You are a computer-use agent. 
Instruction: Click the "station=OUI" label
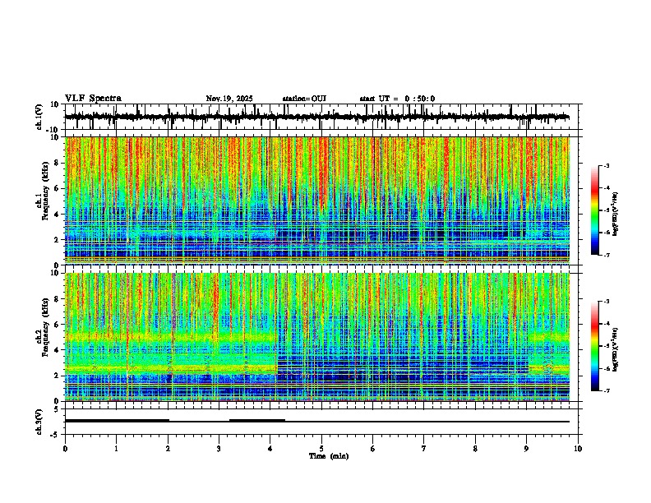tap(304, 99)
